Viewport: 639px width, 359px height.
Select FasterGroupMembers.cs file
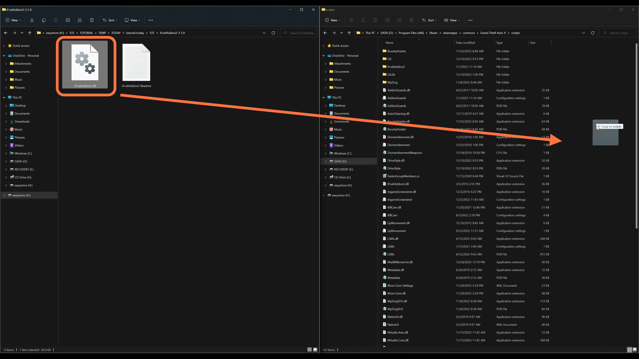(x=403, y=176)
